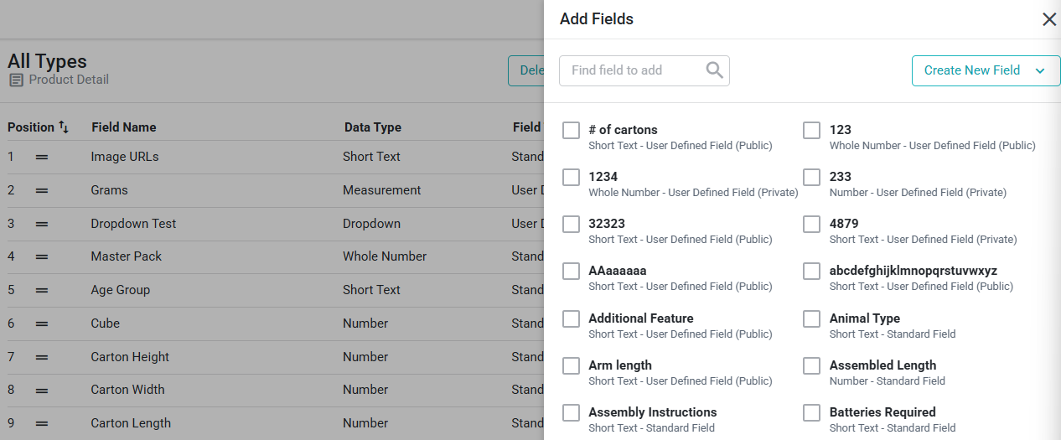Click the Position sort arrows icon
Screen dimensions: 1061x440
point(64,127)
